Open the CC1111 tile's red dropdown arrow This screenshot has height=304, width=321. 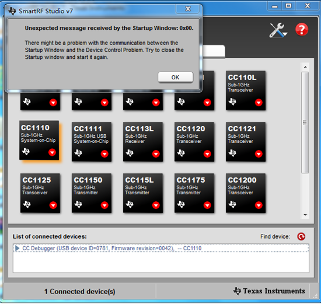[x=104, y=153]
